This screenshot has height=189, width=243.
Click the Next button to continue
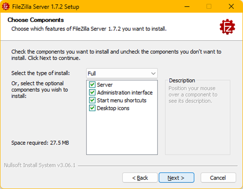(176, 177)
